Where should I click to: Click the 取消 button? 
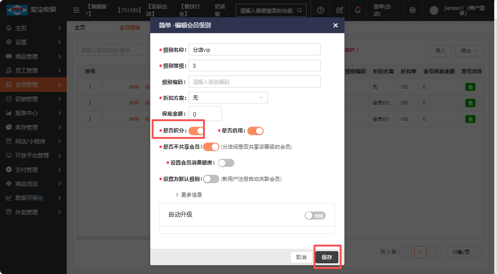coord(301,257)
